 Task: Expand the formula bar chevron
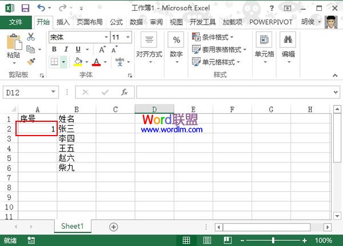coord(336,92)
